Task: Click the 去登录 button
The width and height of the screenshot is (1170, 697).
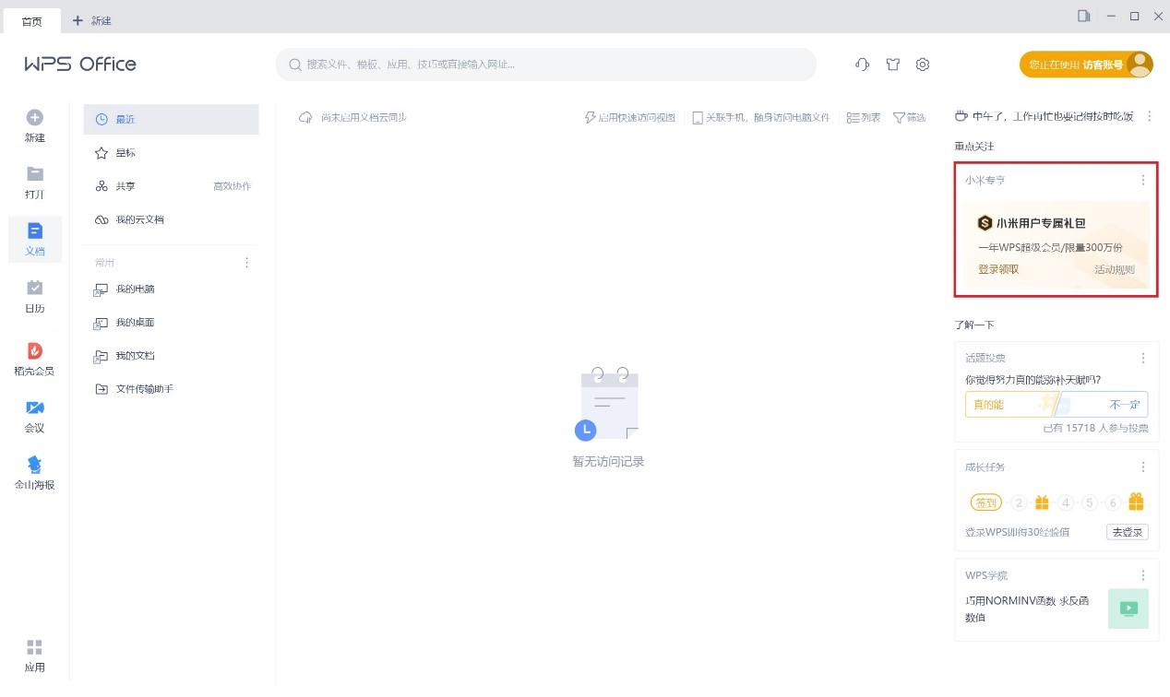Action: (x=1128, y=532)
